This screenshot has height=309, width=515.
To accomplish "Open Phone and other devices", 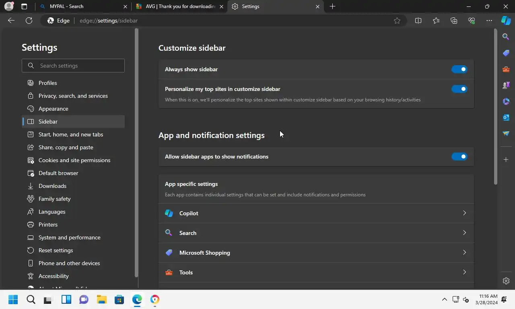I will (x=73, y=263).
